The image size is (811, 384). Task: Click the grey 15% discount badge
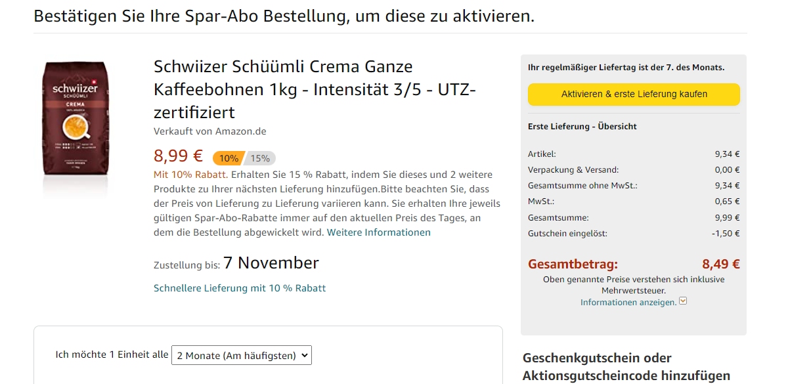pos(261,158)
